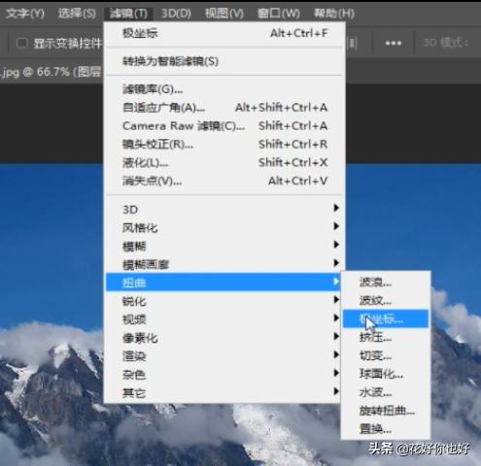Screen dimensions: 481x466
Task: Expand the 模糊画廊 submenu
Action: (x=223, y=264)
